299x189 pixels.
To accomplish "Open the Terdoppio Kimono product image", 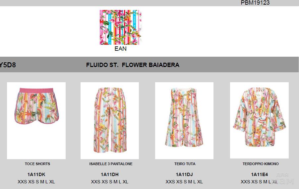I will pyautogui.click(x=259, y=120).
